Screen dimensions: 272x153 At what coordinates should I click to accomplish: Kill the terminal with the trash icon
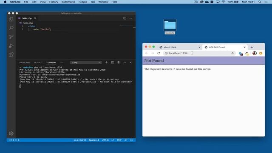coord(119,62)
